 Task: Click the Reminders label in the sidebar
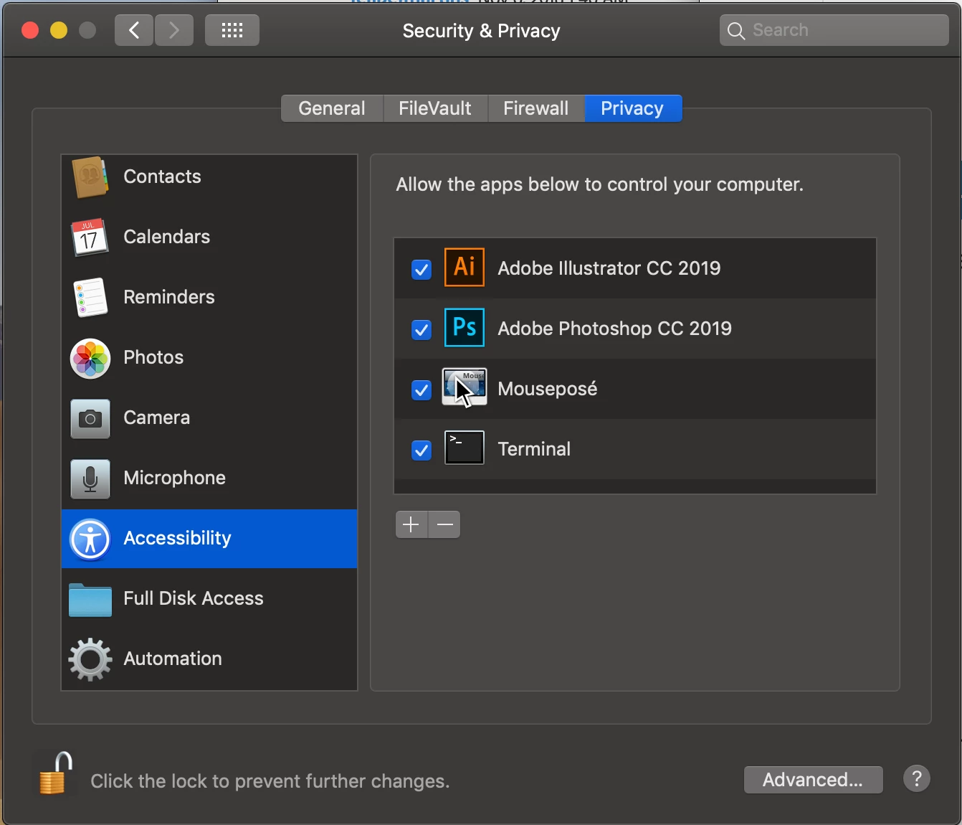pos(169,297)
